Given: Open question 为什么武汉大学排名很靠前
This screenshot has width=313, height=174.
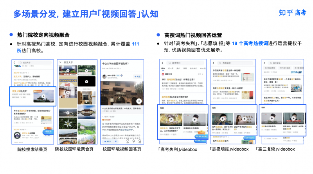Looking at the screenshot, I should [32, 112].
